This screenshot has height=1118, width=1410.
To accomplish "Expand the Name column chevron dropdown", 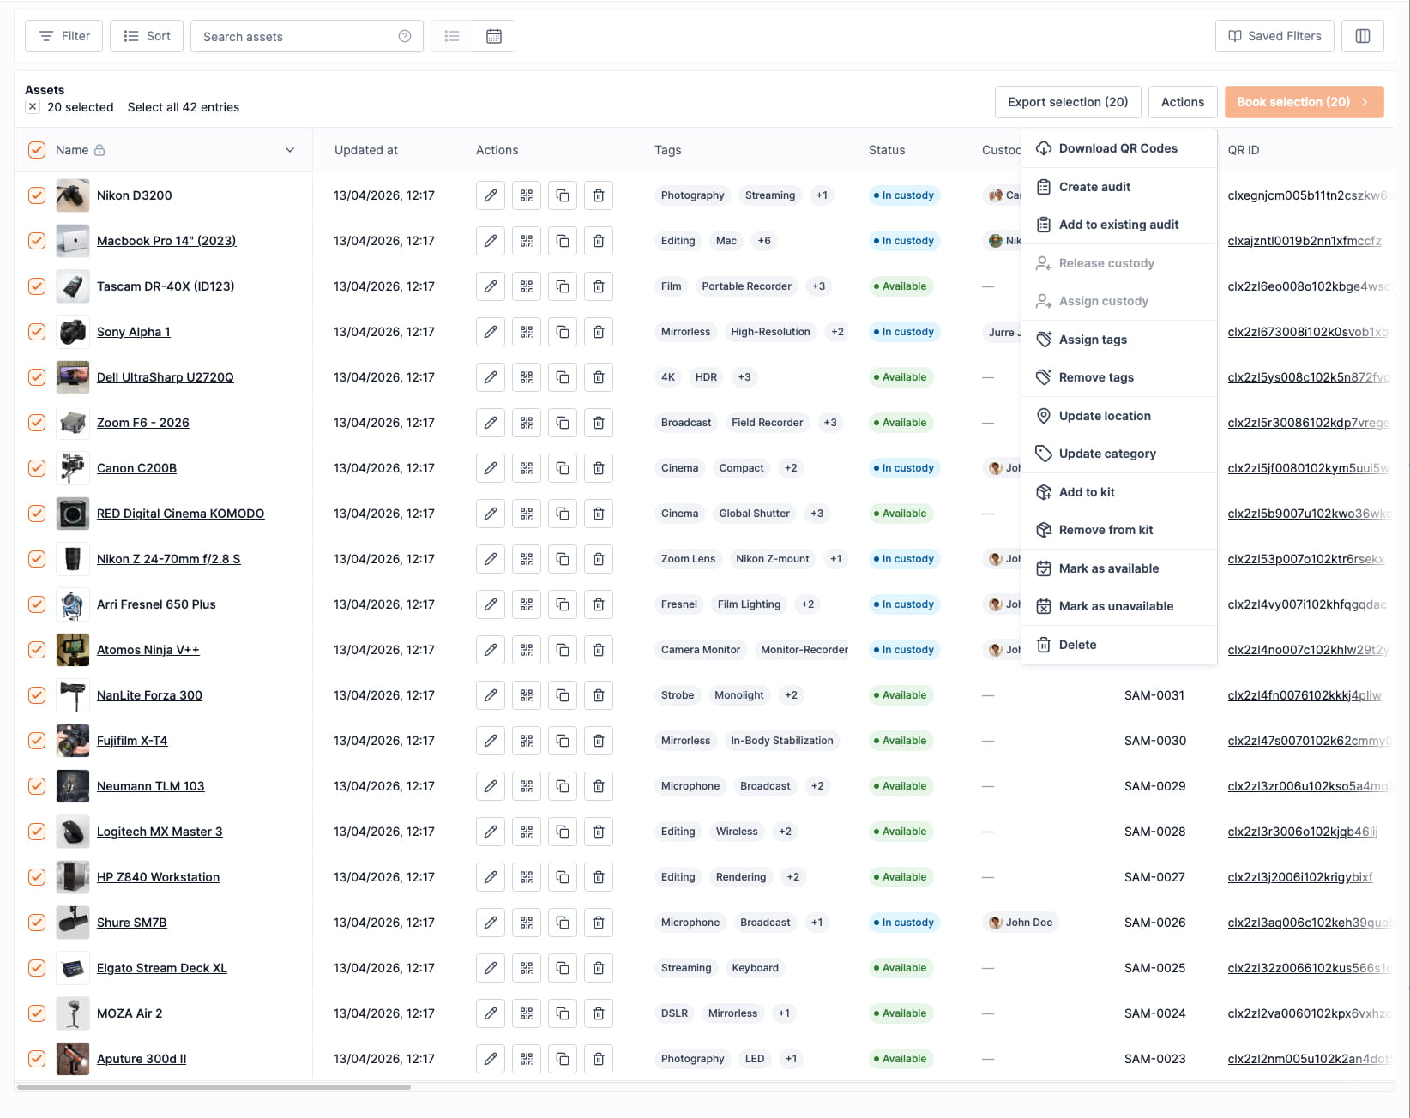I will tap(290, 150).
